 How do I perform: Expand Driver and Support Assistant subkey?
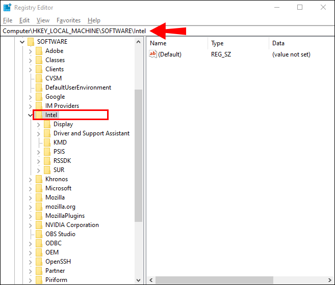pyautogui.click(x=38, y=134)
